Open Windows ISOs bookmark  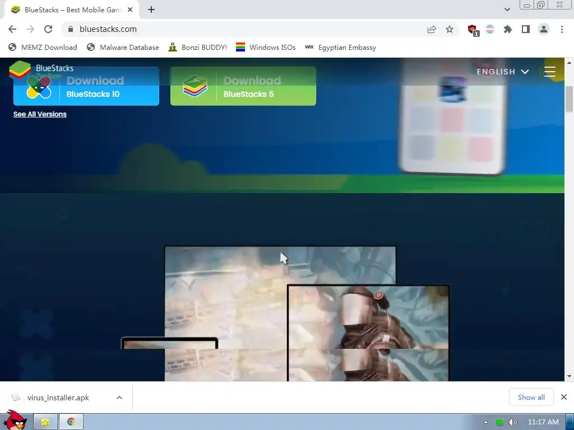(266, 48)
